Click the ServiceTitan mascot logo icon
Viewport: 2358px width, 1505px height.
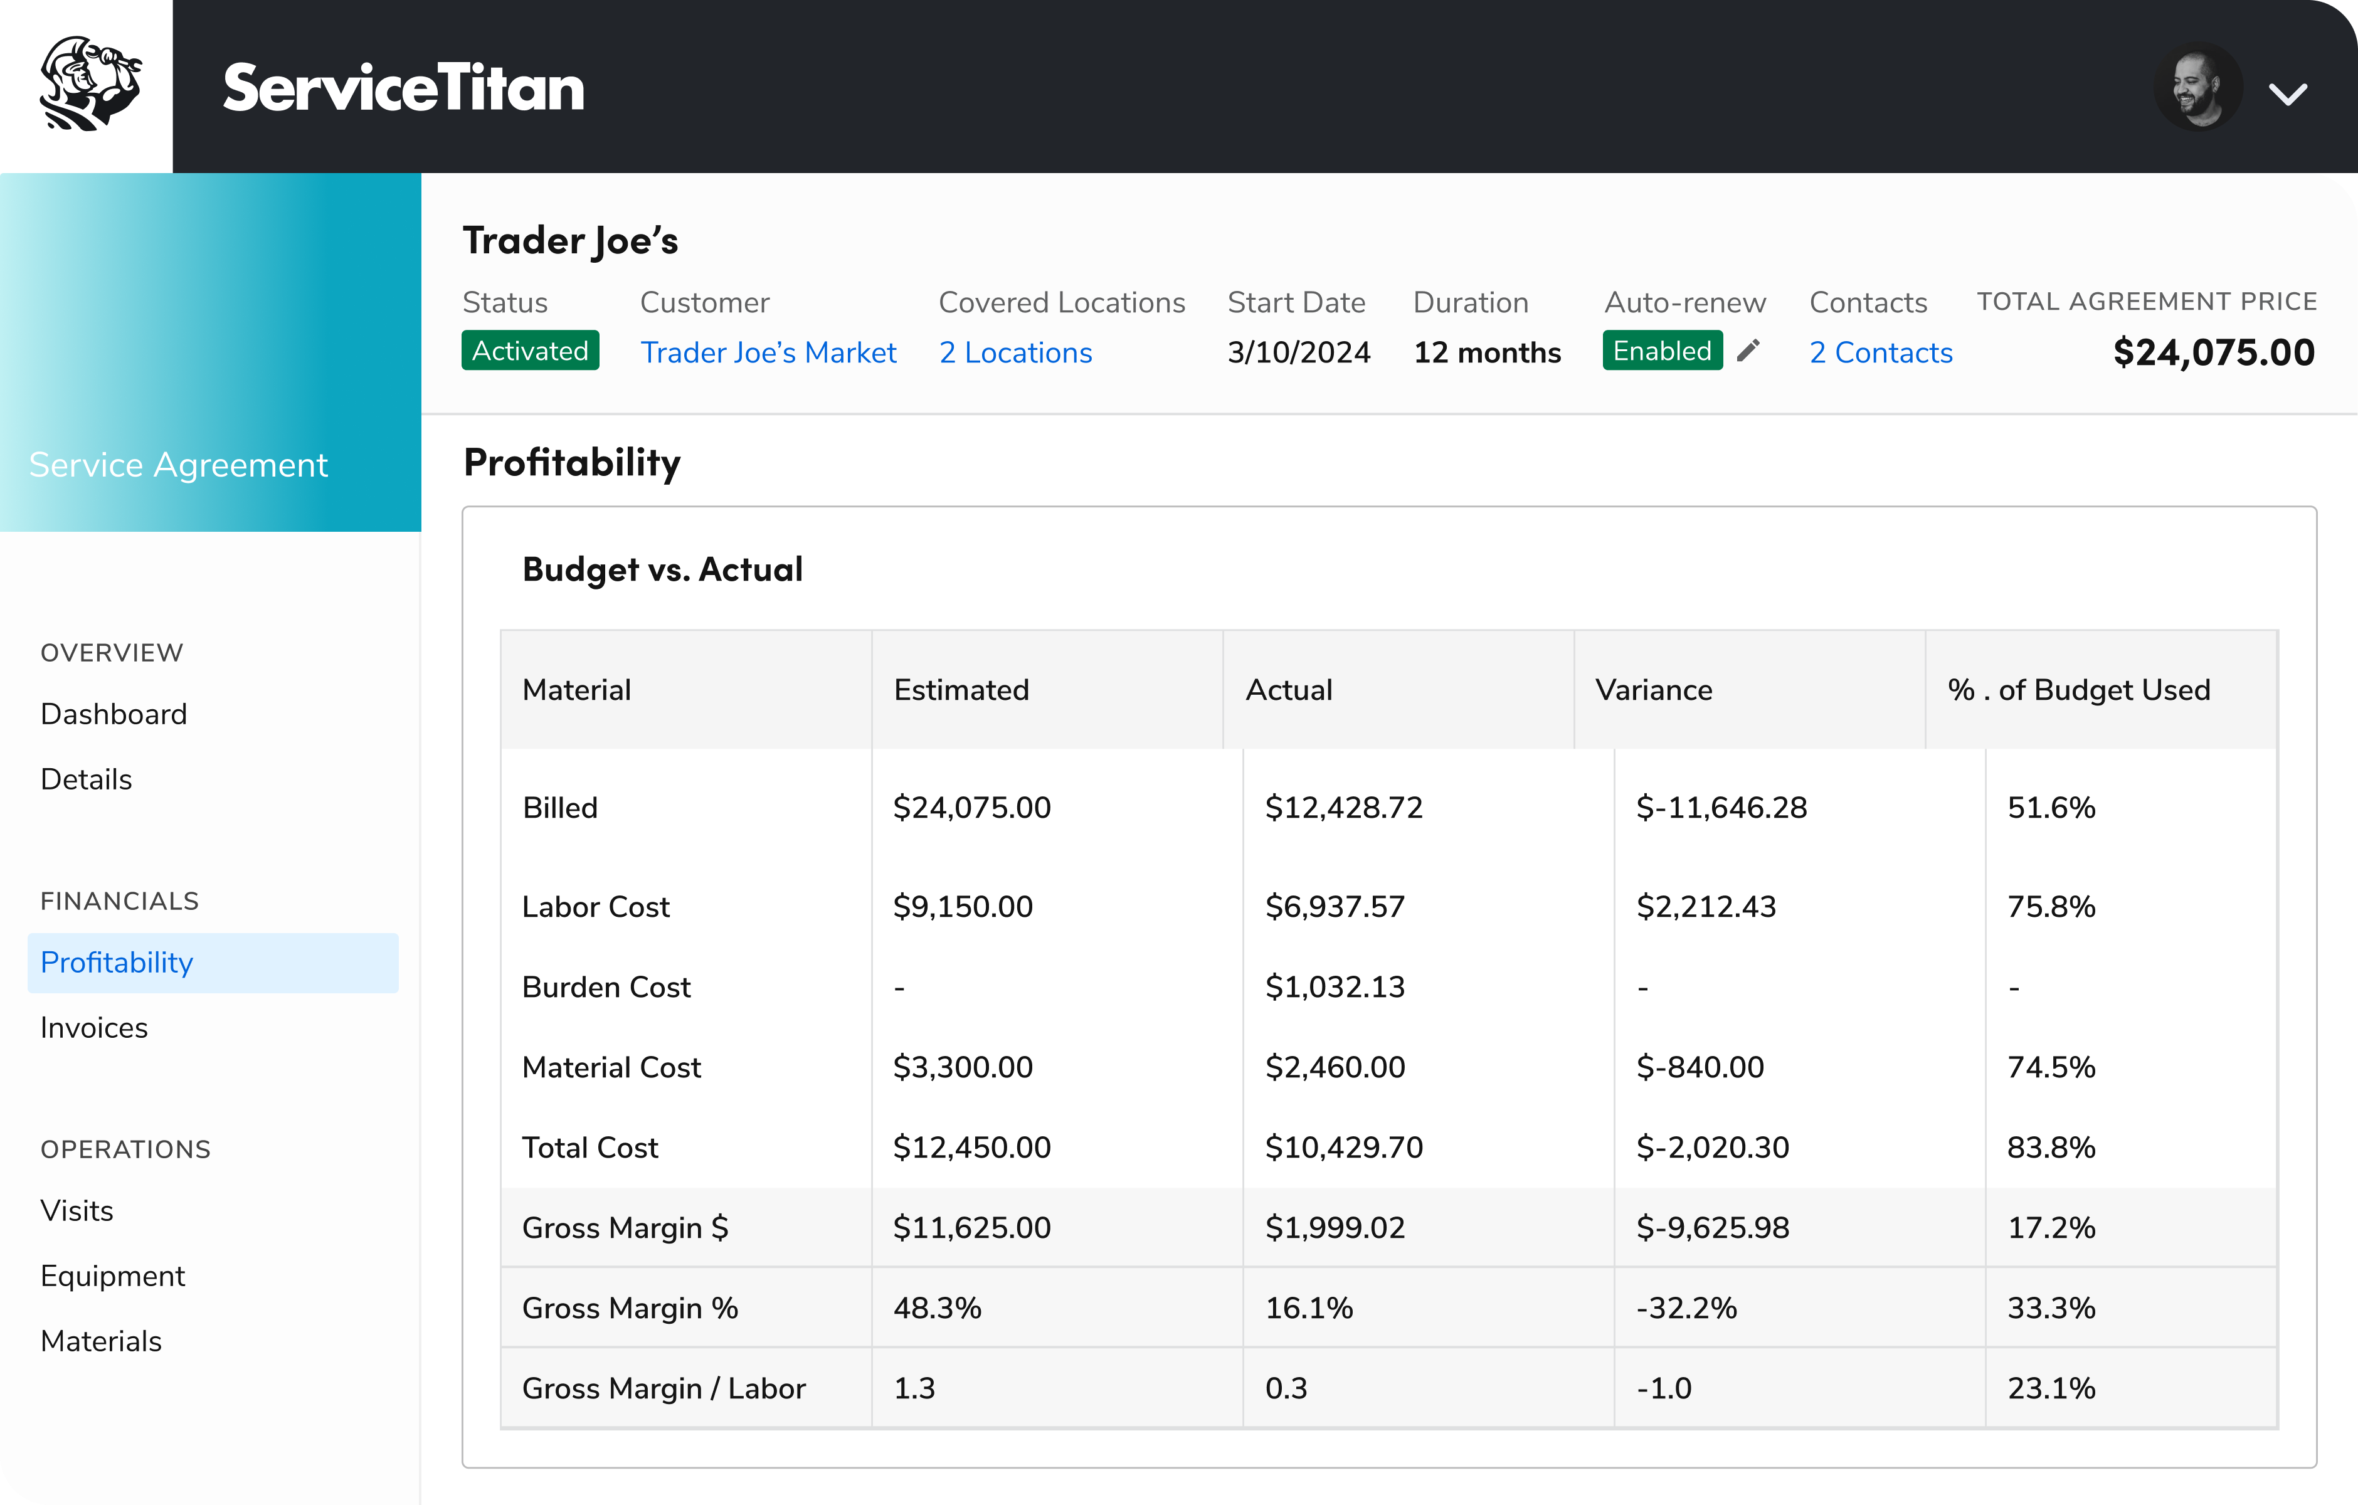point(88,85)
